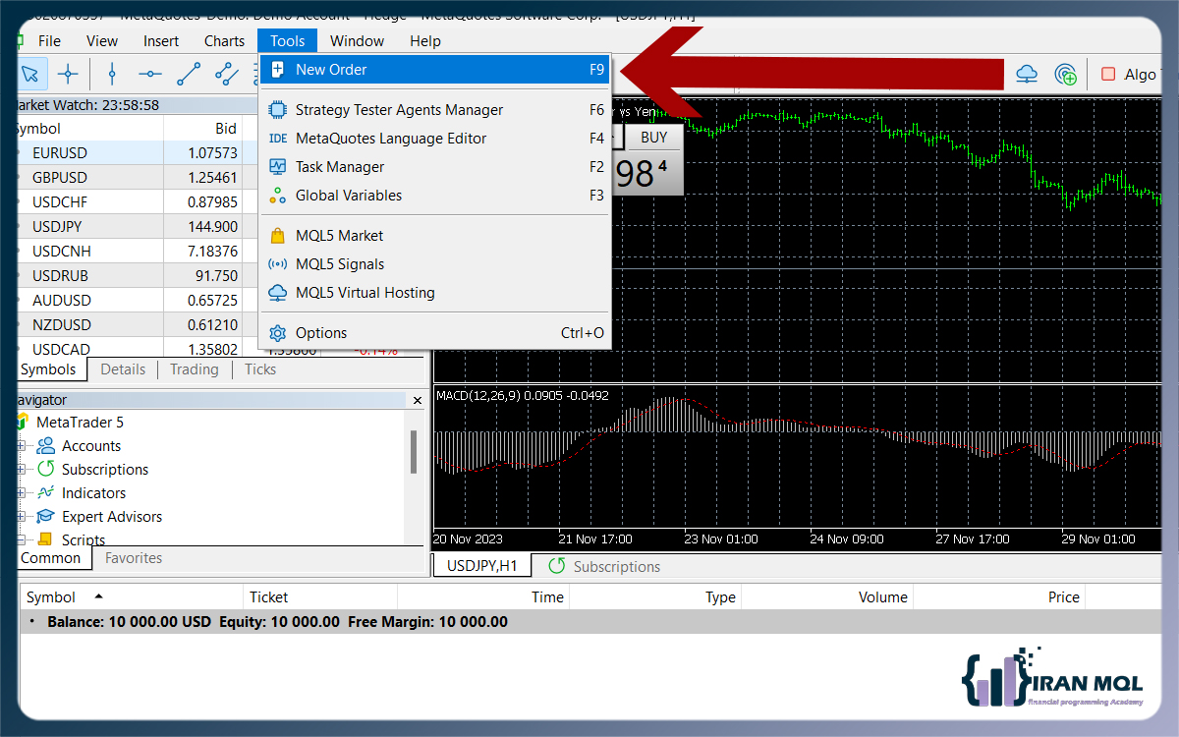Open MQL5 Virtual Hosting entry
1179x737 pixels.
pyautogui.click(x=435, y=293)
